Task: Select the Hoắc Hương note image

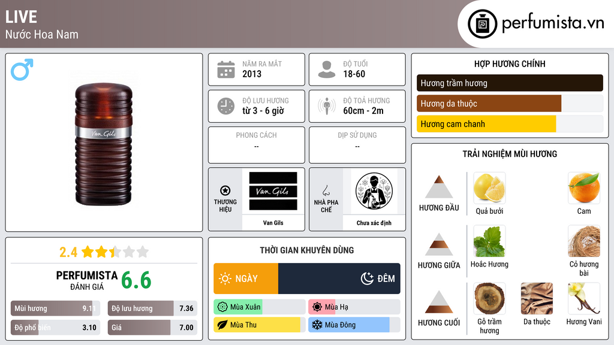Action: click(489, 241)
